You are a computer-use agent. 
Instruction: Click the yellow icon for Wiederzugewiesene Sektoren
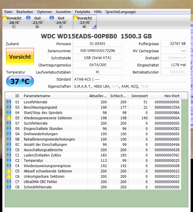tap(9, 118)
